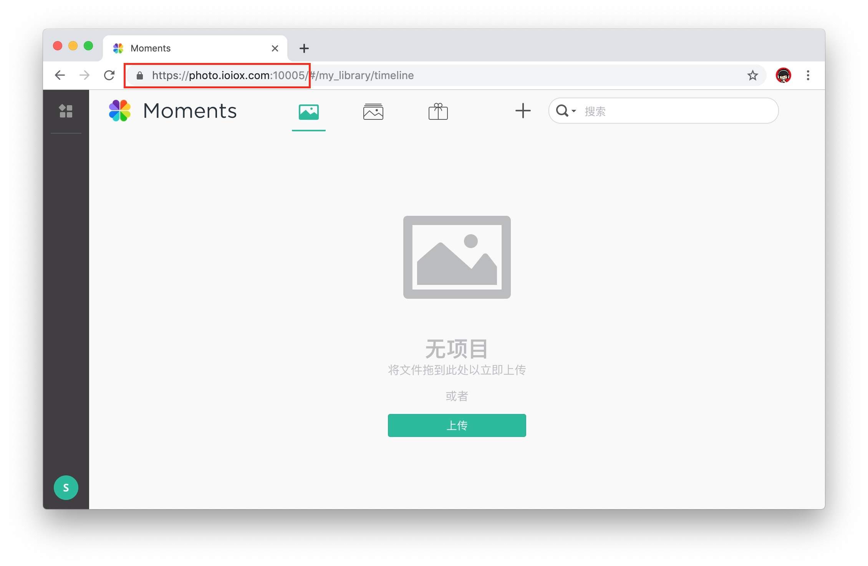Close the Moments browser tab
This screenshot has height=566, width=868.
(275, 48)
